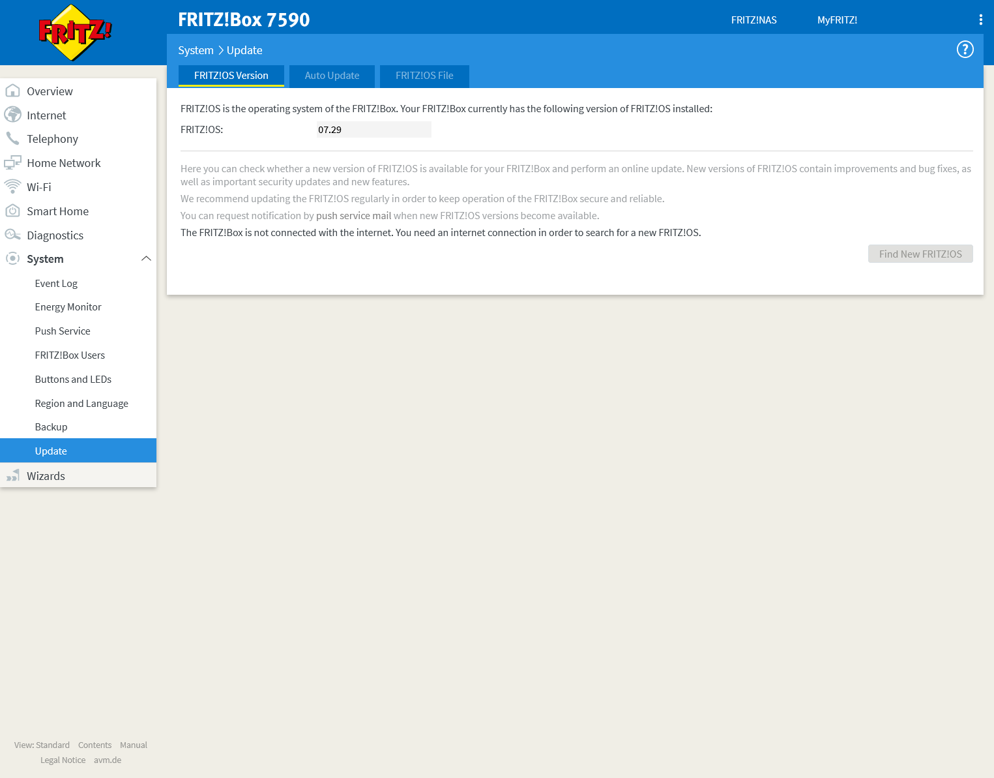Click the Home Network devices icon
Viewport: 994px width, 778px height.
12,162
